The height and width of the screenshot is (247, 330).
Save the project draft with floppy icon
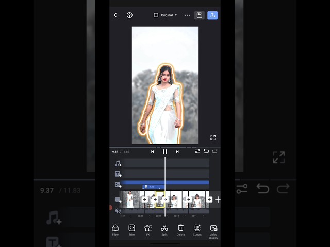pos(200,15)
